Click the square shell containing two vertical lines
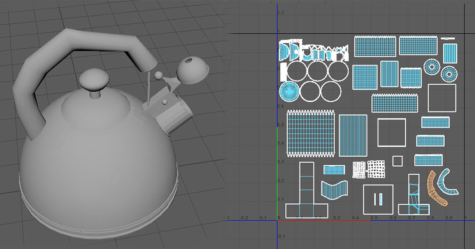 pyautogui.click(x=378, y=199)
